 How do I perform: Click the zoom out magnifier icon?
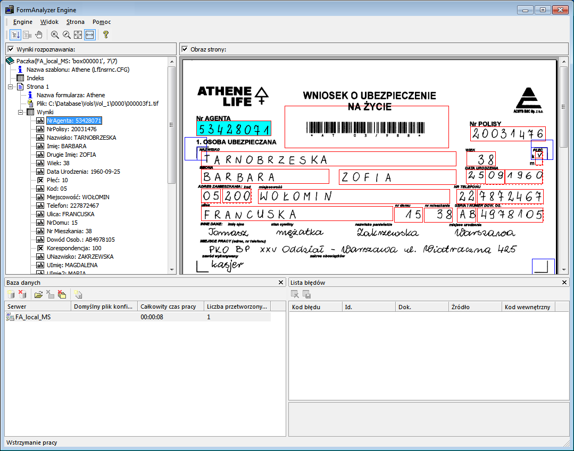point(55,35)
